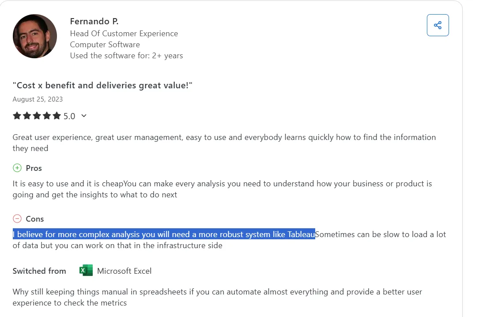This screenshot has height=317, width=479.
Task: Click the highlighted Tableau sentence text
Action: pyautogui.click(x=163, y=234)
